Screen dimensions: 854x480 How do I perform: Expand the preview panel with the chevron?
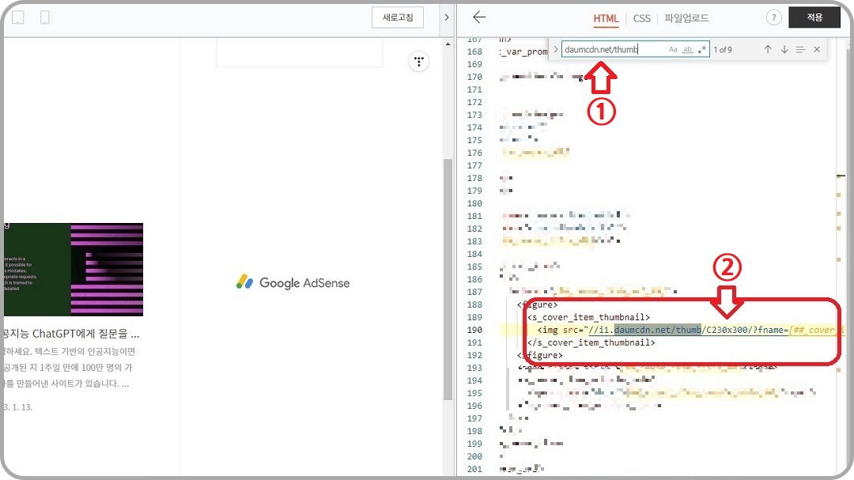click(447, 17)
